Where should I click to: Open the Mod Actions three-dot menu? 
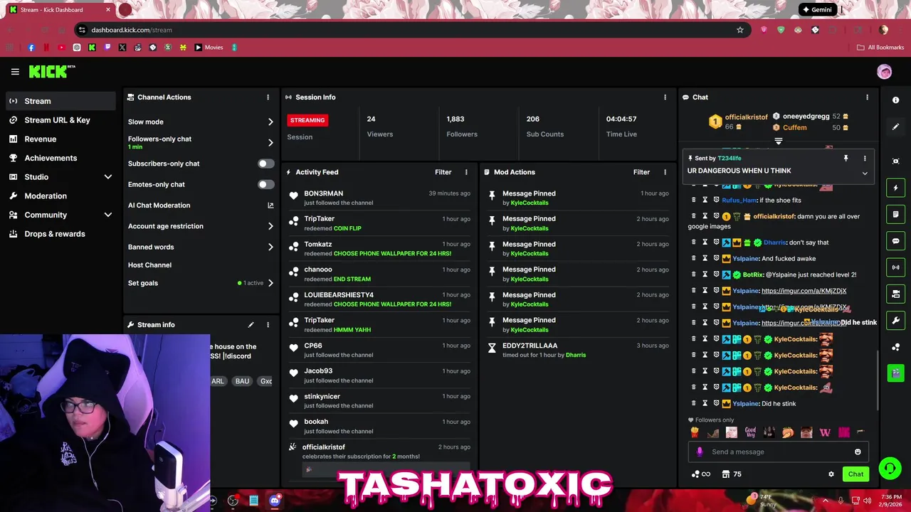tap(665, 172)
